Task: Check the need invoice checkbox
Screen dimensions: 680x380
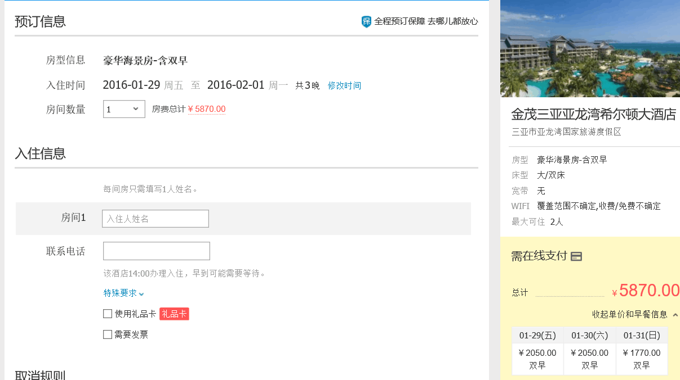Action: (x=108, y=334)
